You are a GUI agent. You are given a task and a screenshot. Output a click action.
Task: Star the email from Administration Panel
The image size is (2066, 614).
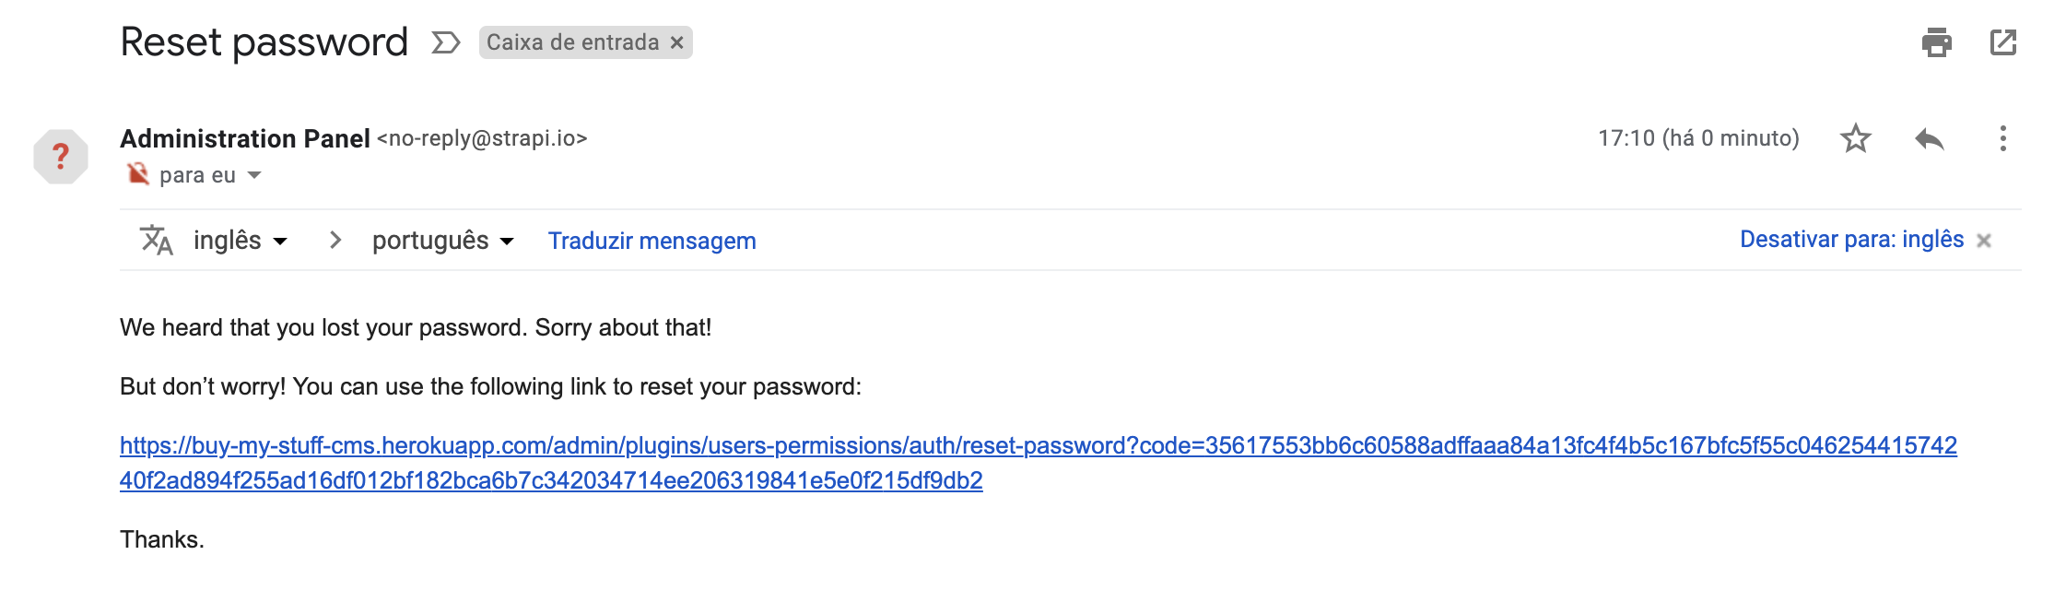(1857, 138)
